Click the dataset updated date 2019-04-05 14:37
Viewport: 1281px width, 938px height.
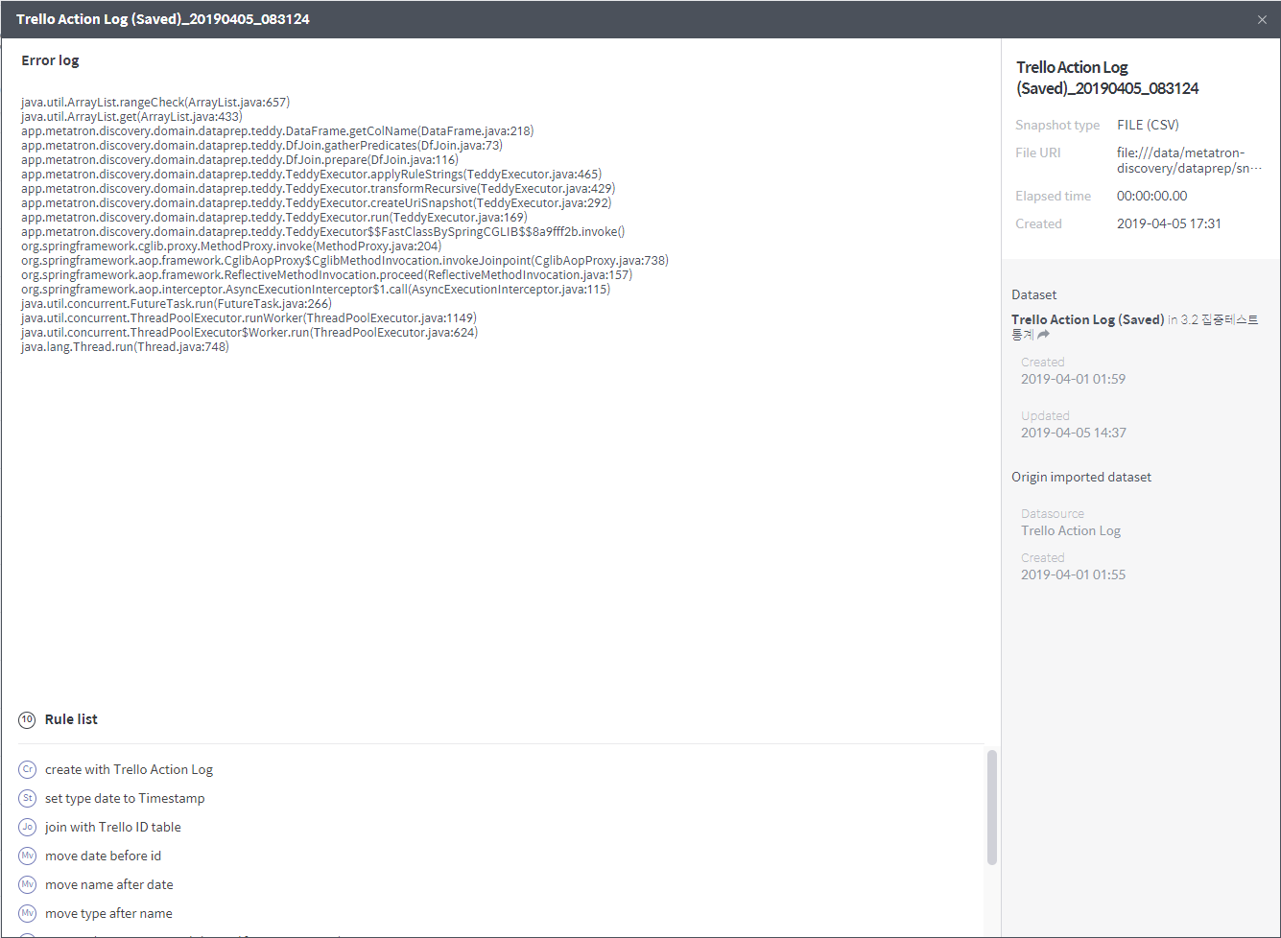pos(1074,433)
